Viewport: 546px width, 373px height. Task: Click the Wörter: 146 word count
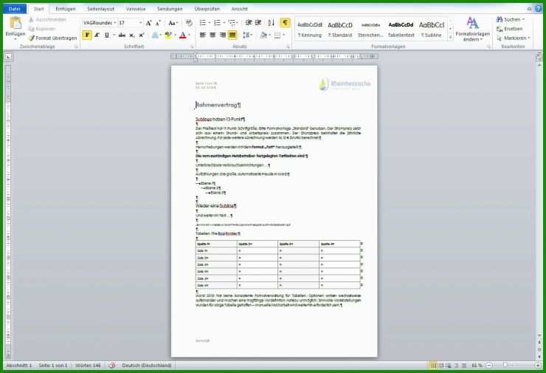(88, 366)
